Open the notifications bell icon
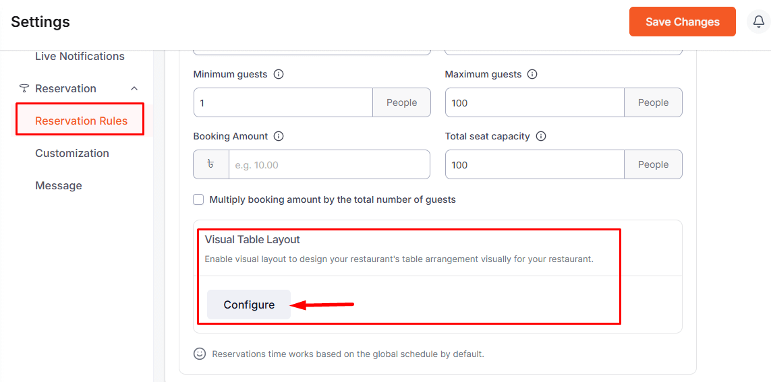771x382 pixels. [x=758, y=22]
